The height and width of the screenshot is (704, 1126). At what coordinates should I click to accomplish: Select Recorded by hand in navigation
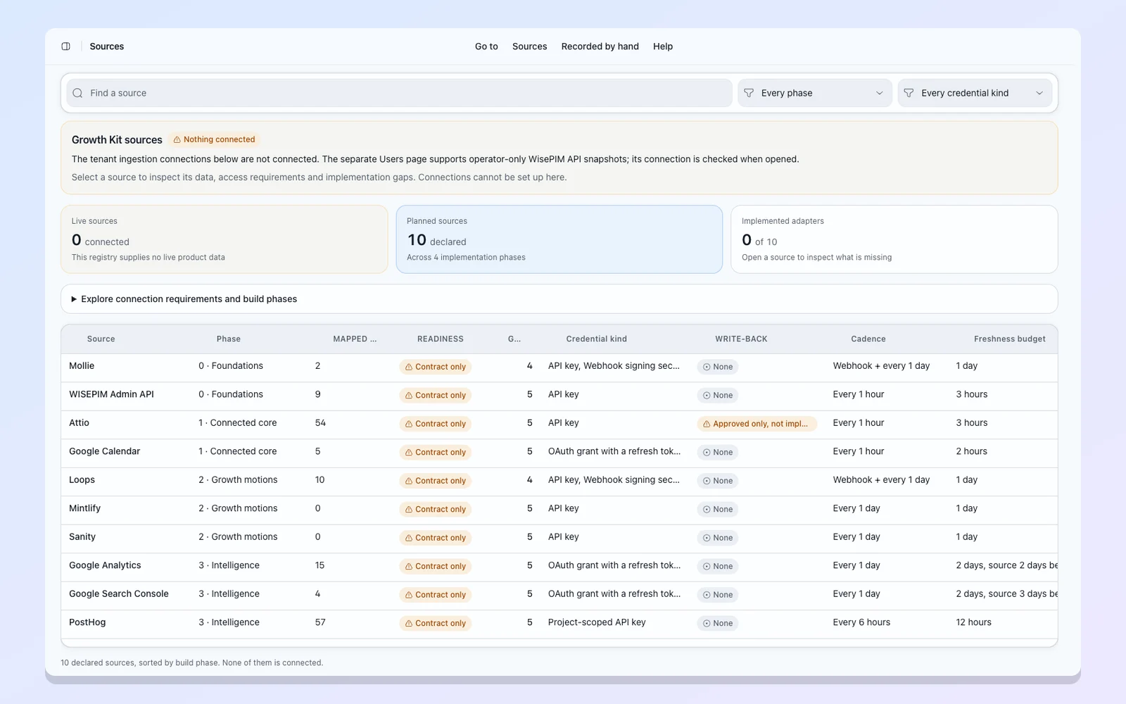[600, 46]
